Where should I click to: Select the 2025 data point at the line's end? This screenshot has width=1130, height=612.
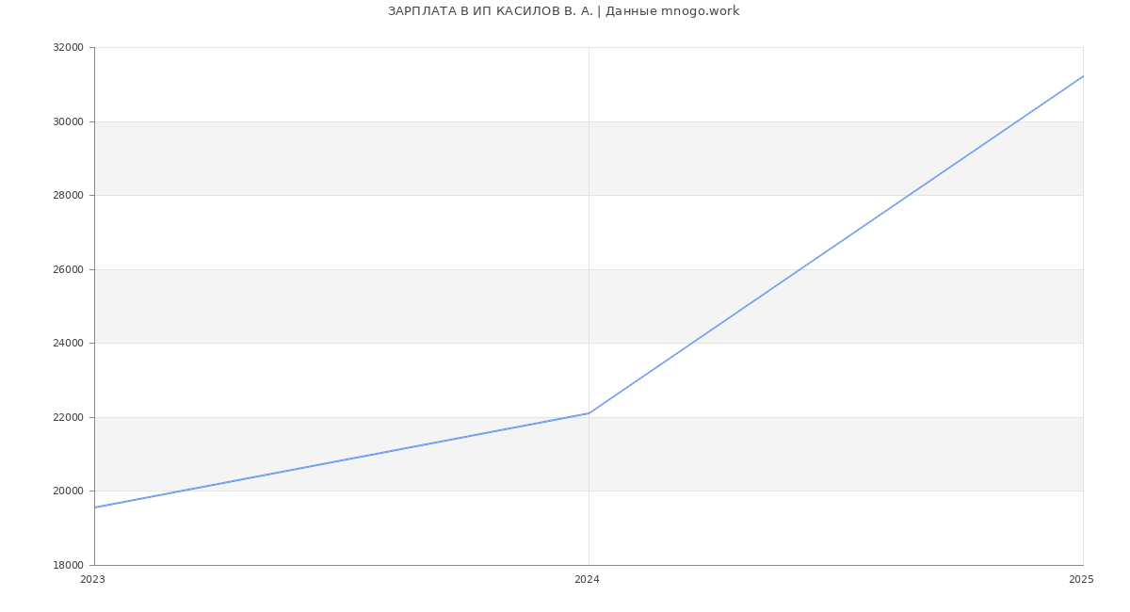point(1082,76)
